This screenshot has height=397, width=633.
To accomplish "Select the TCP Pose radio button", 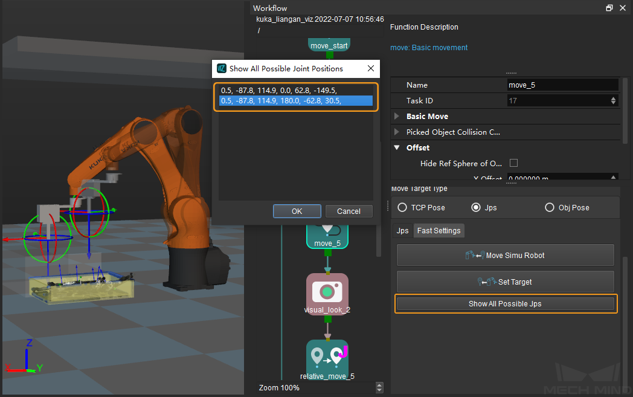I will [402, 208].
